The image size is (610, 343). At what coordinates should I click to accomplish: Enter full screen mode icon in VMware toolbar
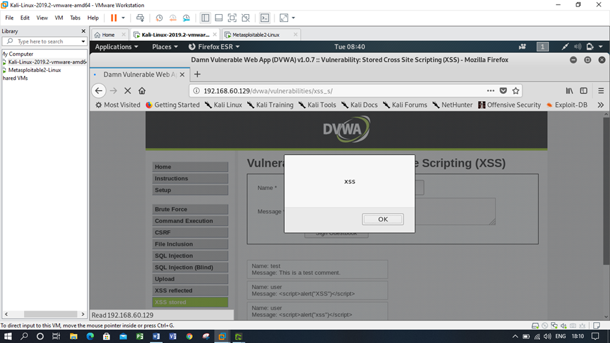click(232, 18)
